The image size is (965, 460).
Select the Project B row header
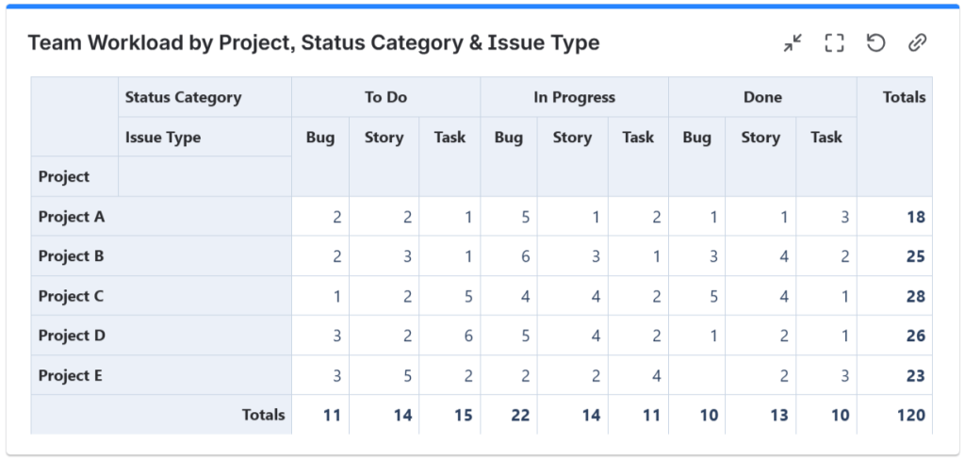coord(72,256)
